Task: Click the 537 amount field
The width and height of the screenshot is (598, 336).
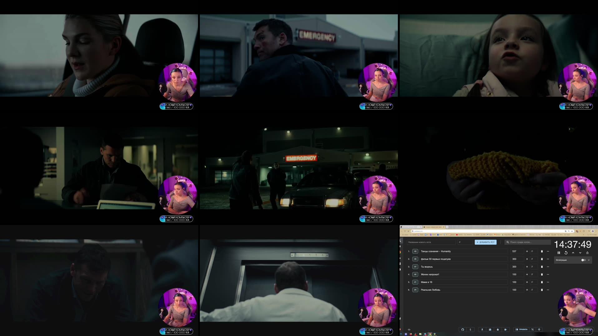Action: tap(517, 251)
